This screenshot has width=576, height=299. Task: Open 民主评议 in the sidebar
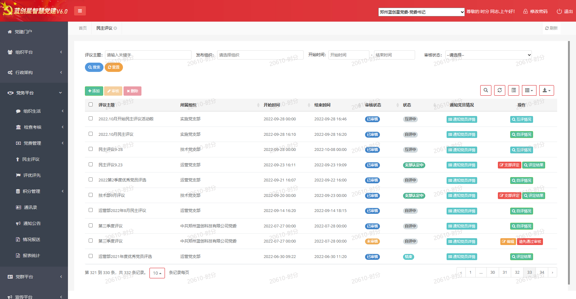(31, 159)
